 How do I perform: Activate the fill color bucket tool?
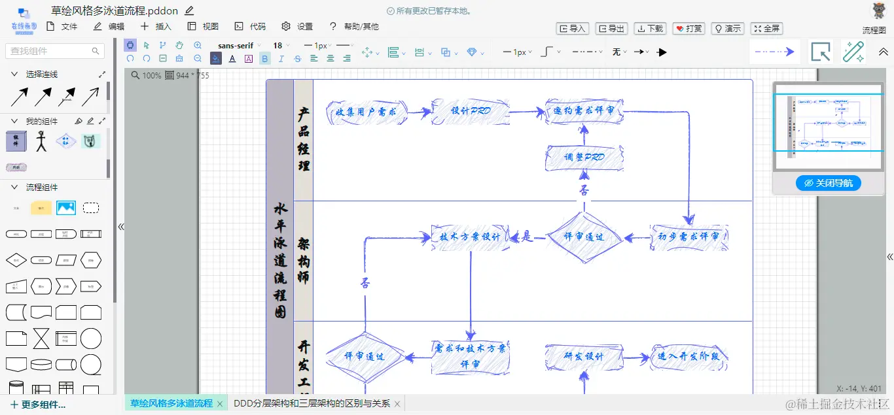(215, 58)
